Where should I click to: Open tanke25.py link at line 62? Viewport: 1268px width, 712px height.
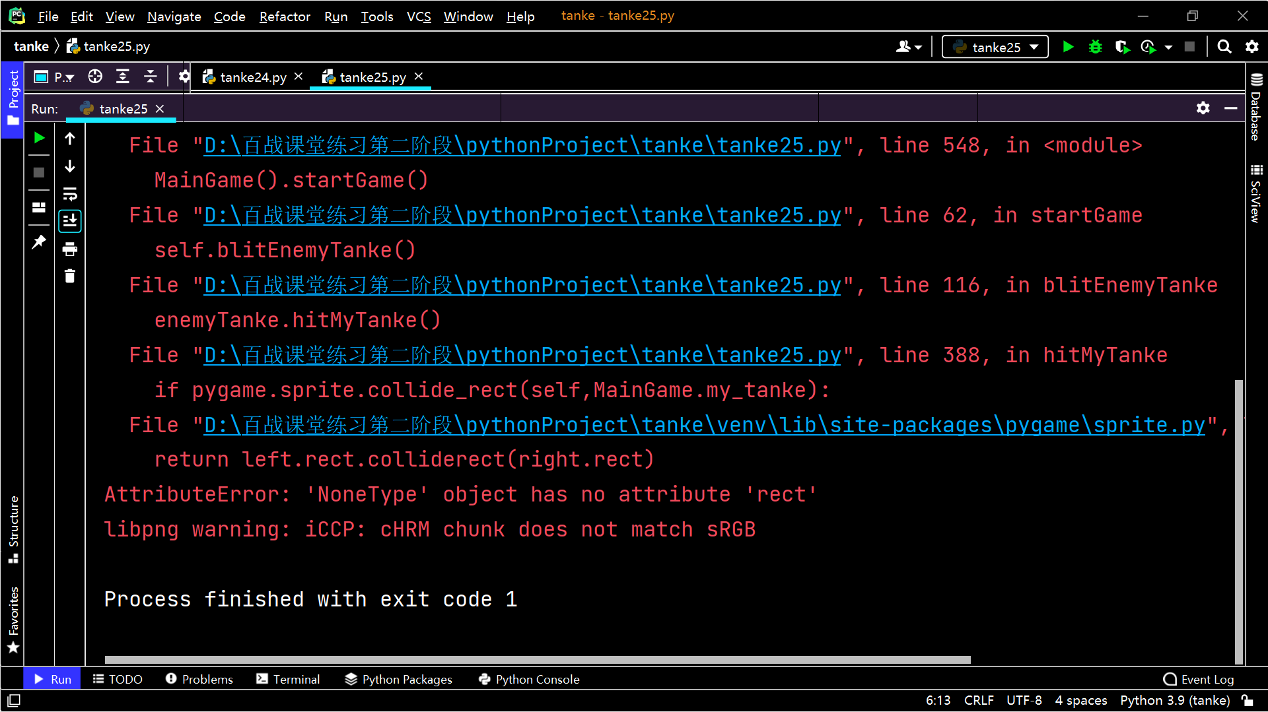(x=522, y=215)
